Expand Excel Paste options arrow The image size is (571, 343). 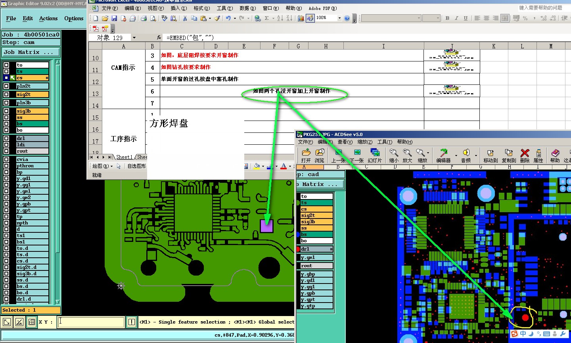pyautogui.click(x=209, y=18)
